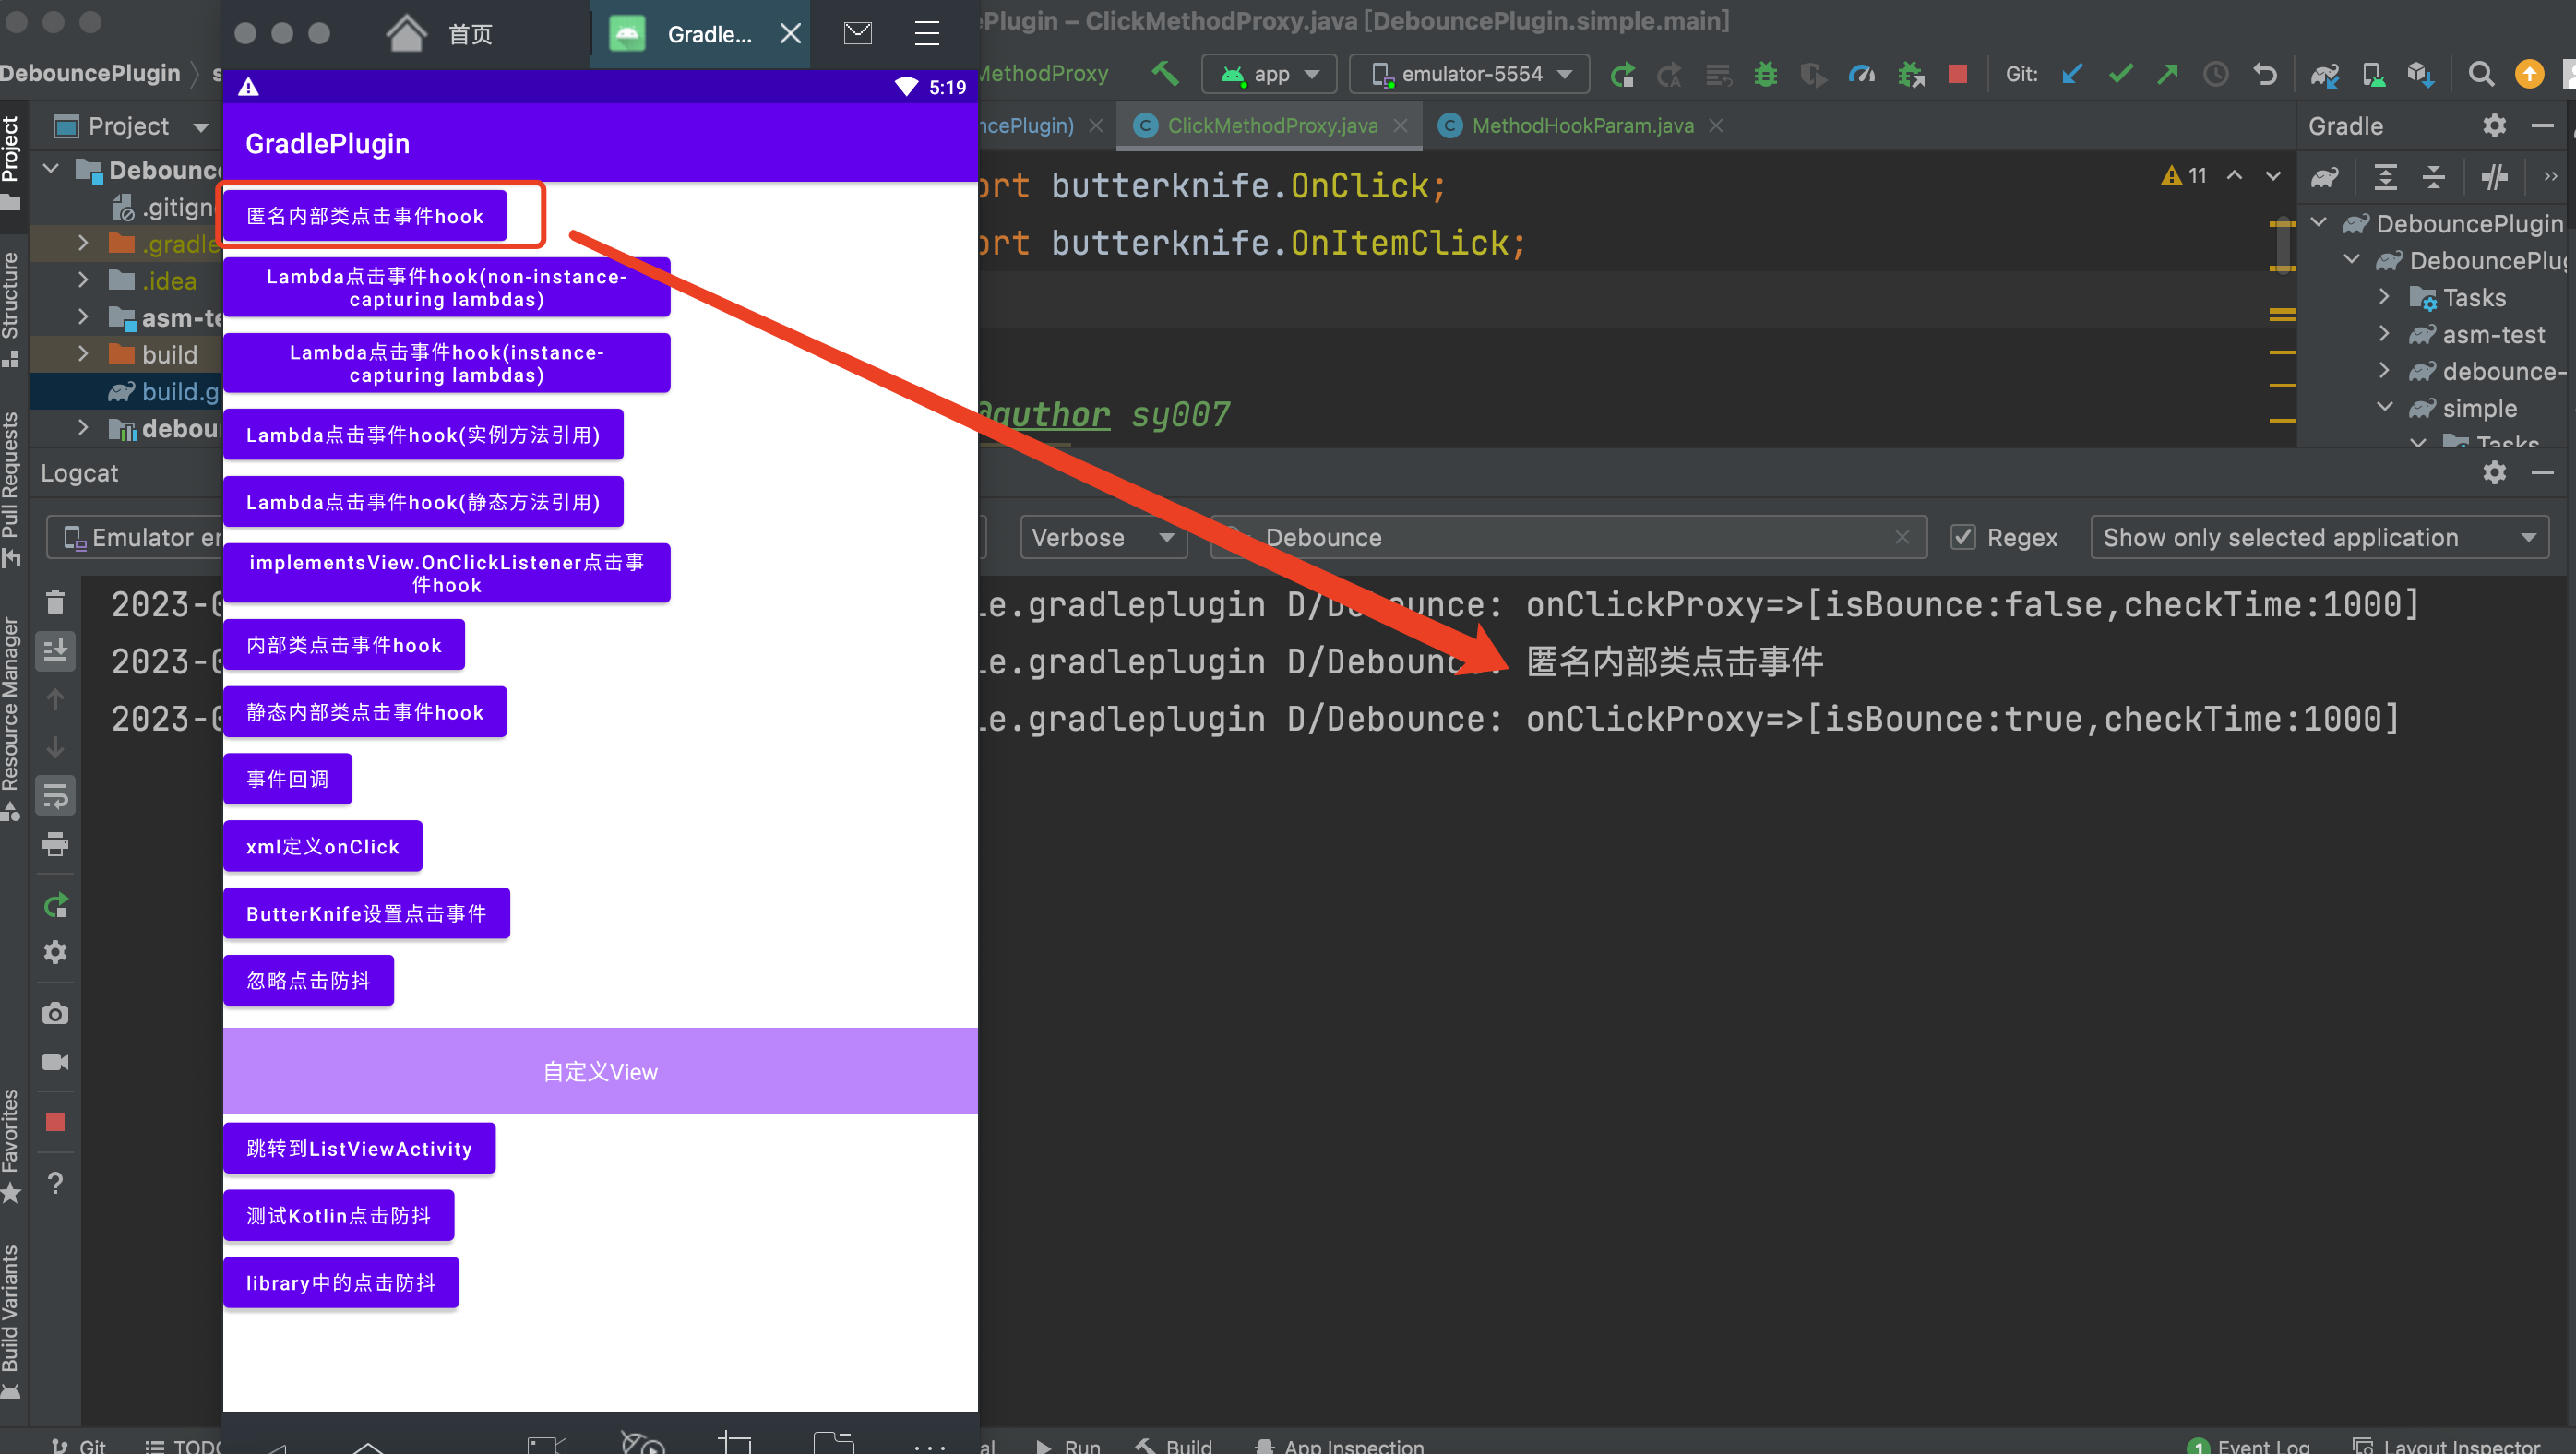Tap the 自定义View purple area
This screenshot has height=1454, width=2576.
(600, 1071)
